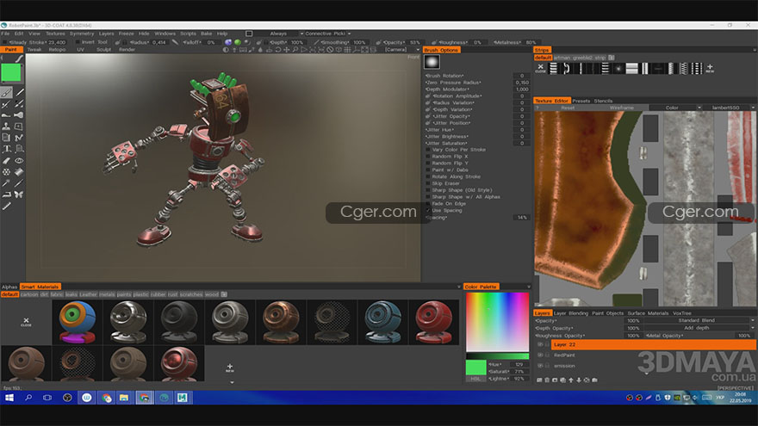The width and height of the screenshot is (758, 426).
Task: Switch to the Sculpt room tab
Action: click(103, 50)
